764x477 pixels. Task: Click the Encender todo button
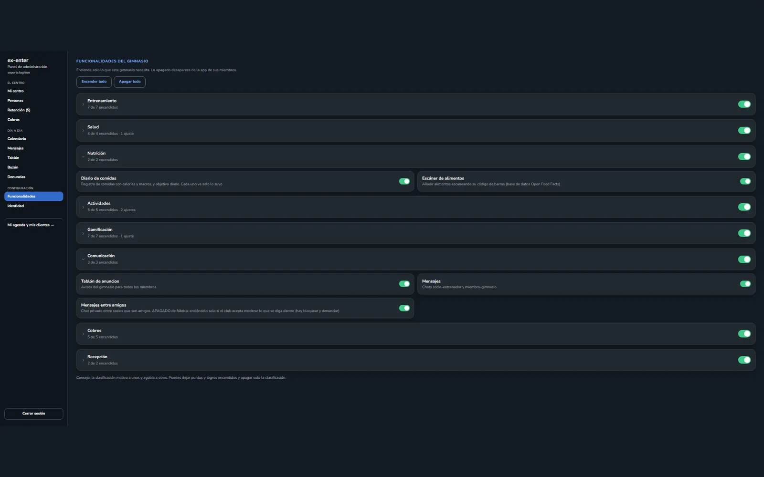tap(94, 82)
